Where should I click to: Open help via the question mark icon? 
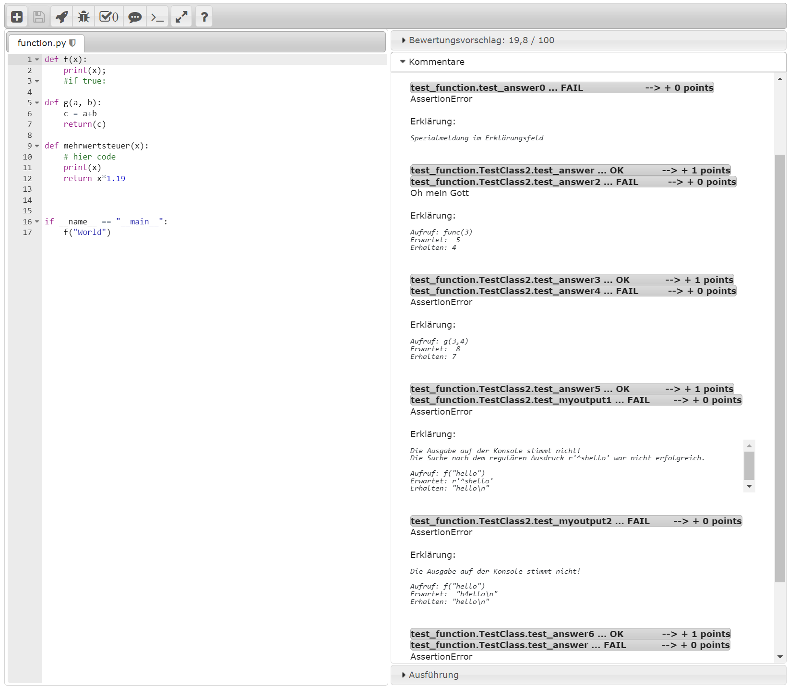pos(204,17)
